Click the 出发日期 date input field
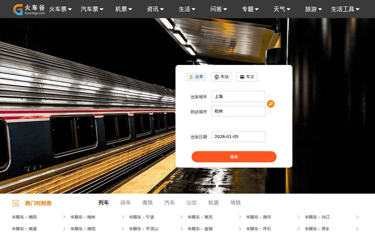375x234 pixels. (x=238, y=136)
